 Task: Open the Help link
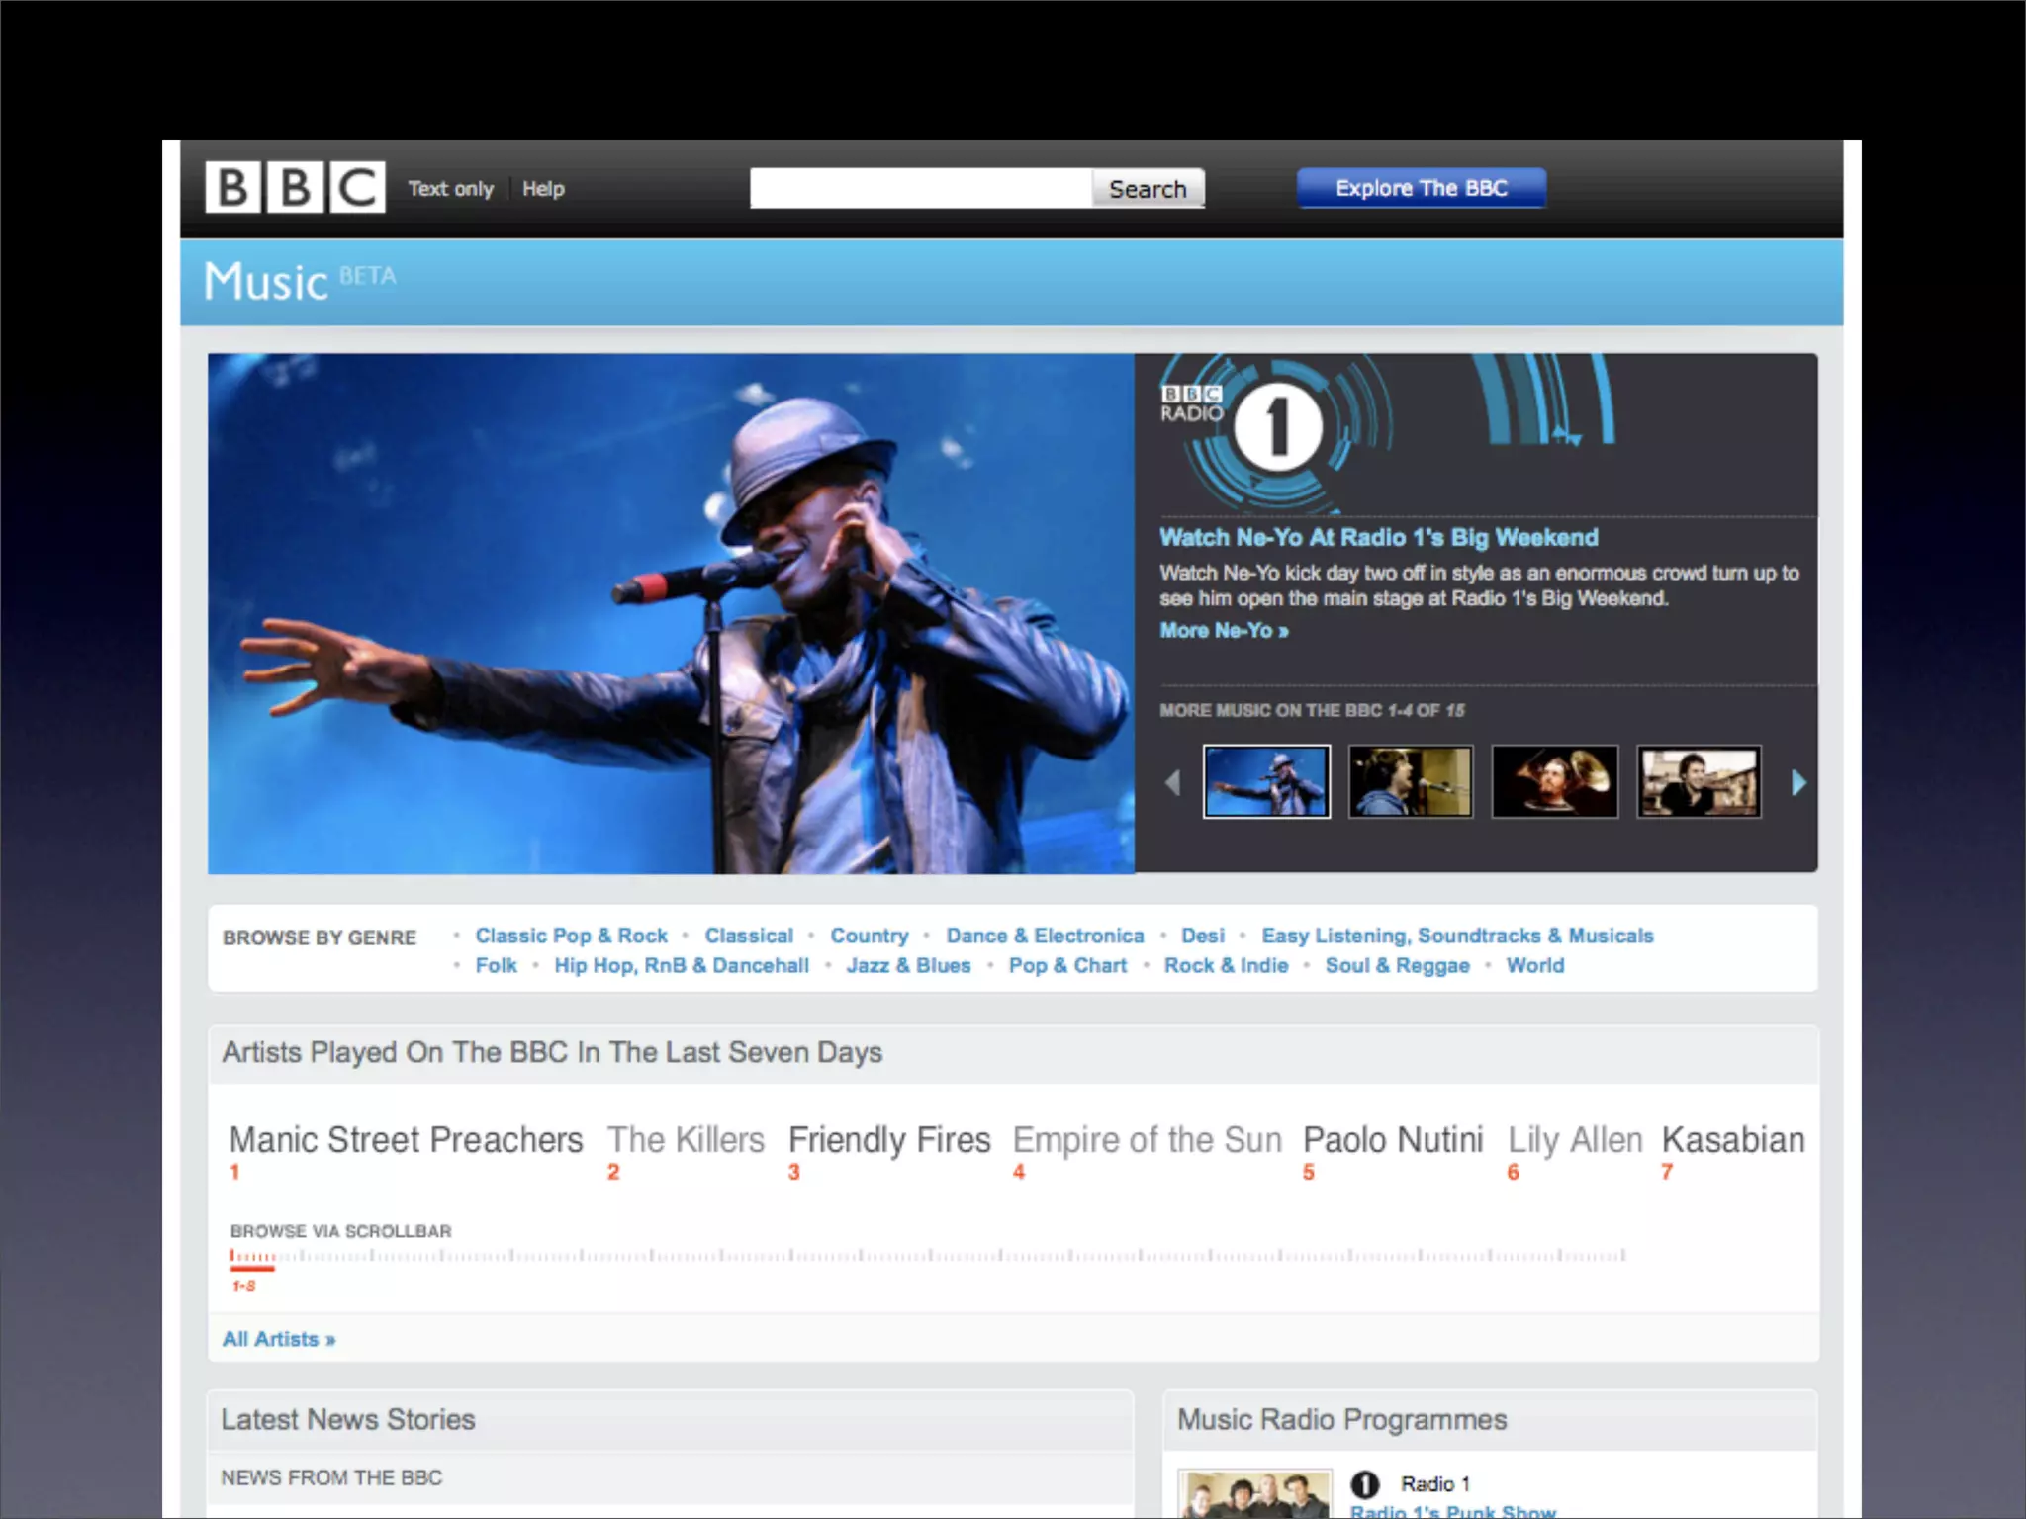pyautogui.click(x=543, y=188)
